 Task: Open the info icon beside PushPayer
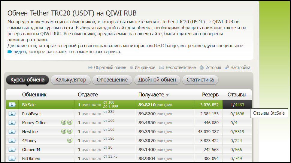pyautogui.click(x=12, y=114)
